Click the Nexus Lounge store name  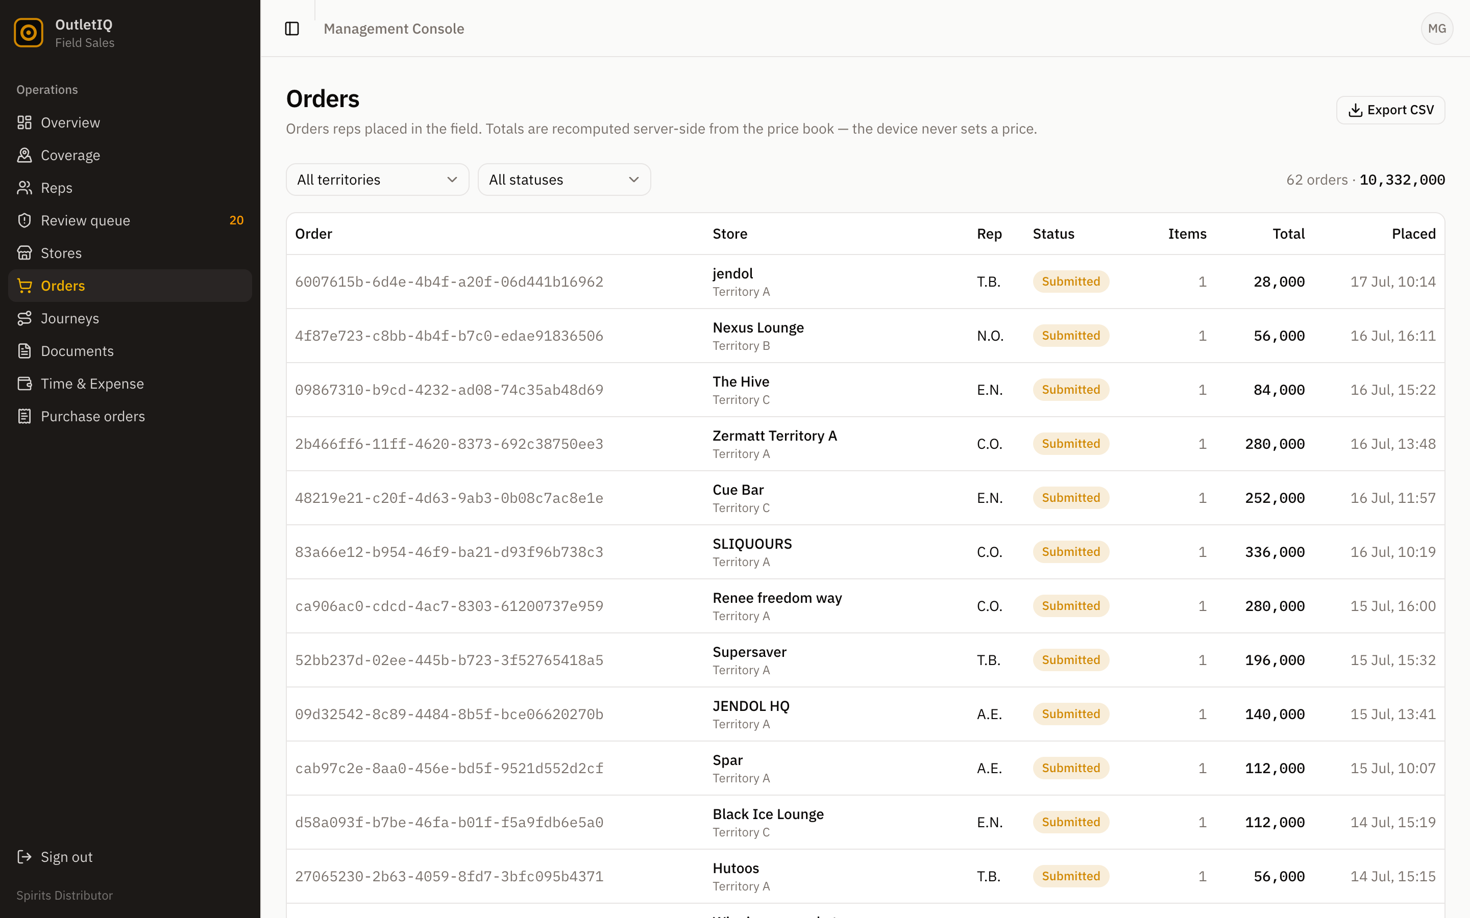coord(758,328)
